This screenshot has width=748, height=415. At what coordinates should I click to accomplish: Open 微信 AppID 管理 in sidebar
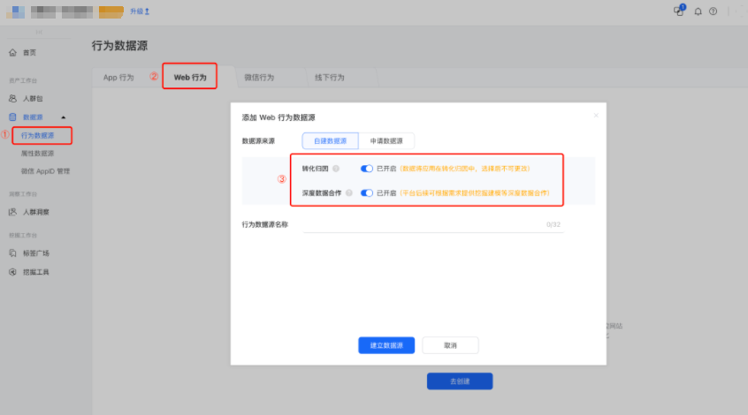click(45, 171)
